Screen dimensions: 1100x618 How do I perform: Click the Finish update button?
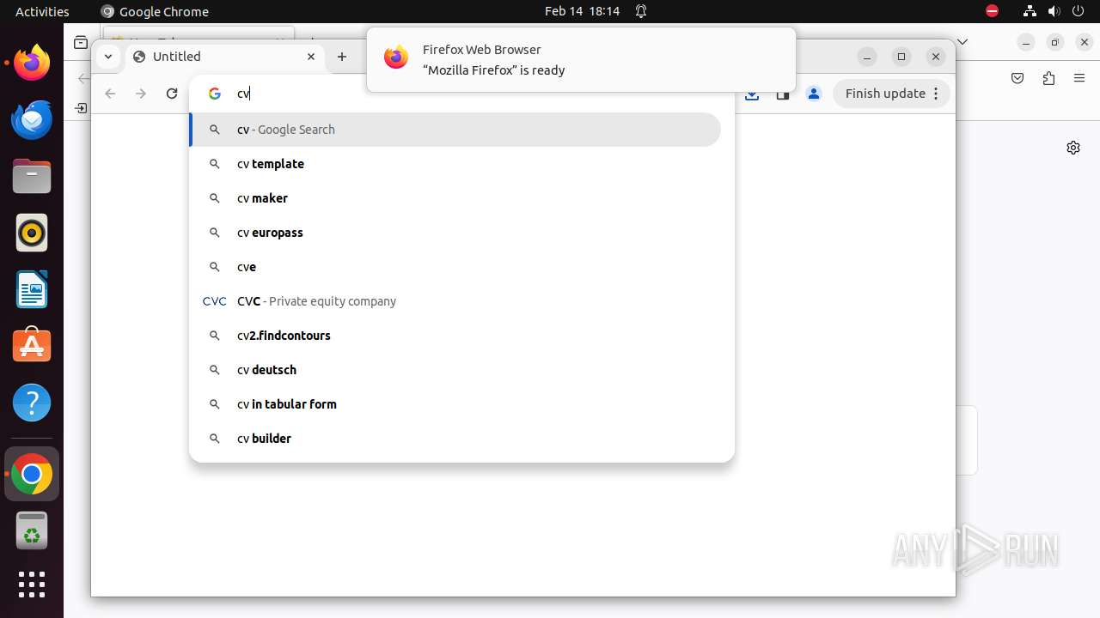tap(891, 94)
